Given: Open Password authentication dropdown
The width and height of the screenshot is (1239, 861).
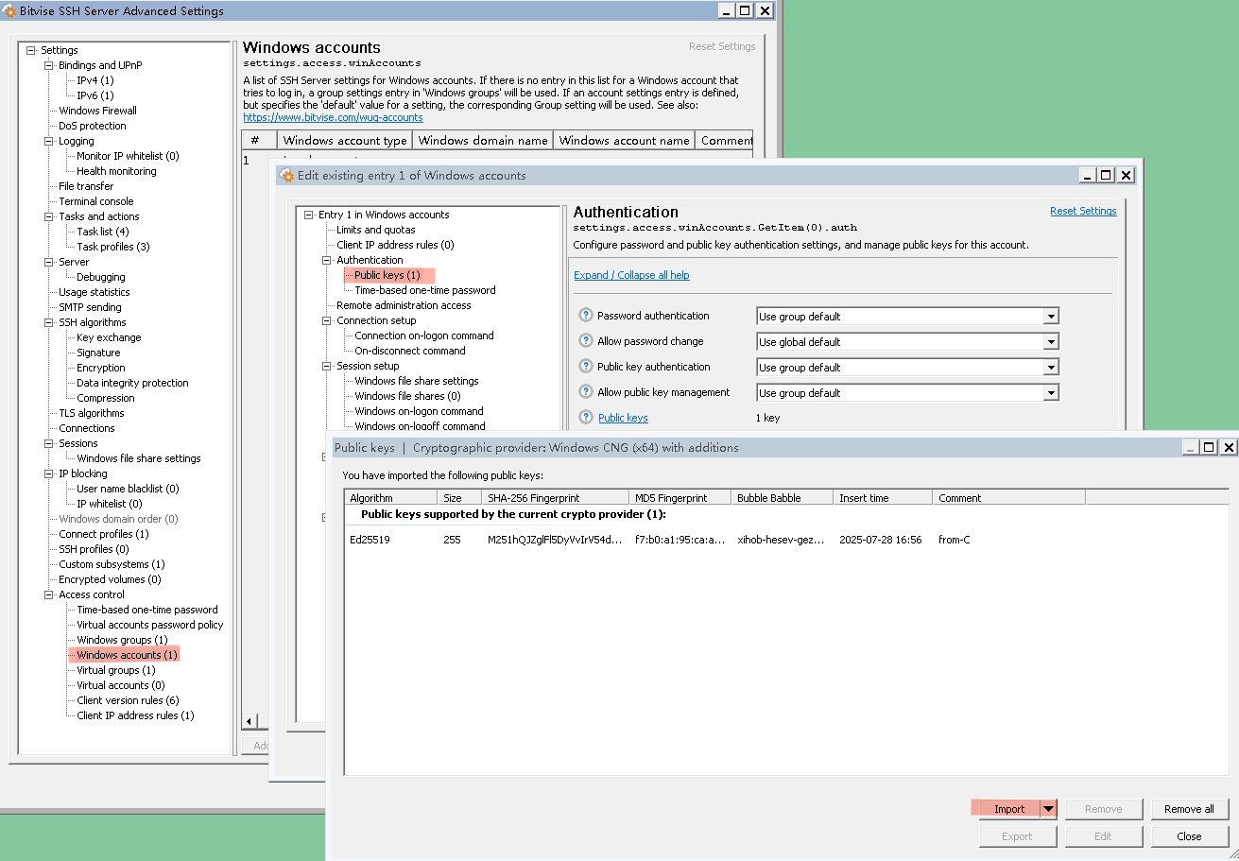Looking at the screenshot, I should tap(1051, 317).
